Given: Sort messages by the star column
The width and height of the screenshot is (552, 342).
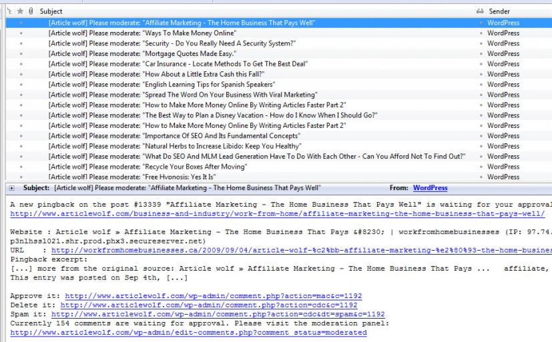Looking at the screenshot, I should click(x=20, y=11).
